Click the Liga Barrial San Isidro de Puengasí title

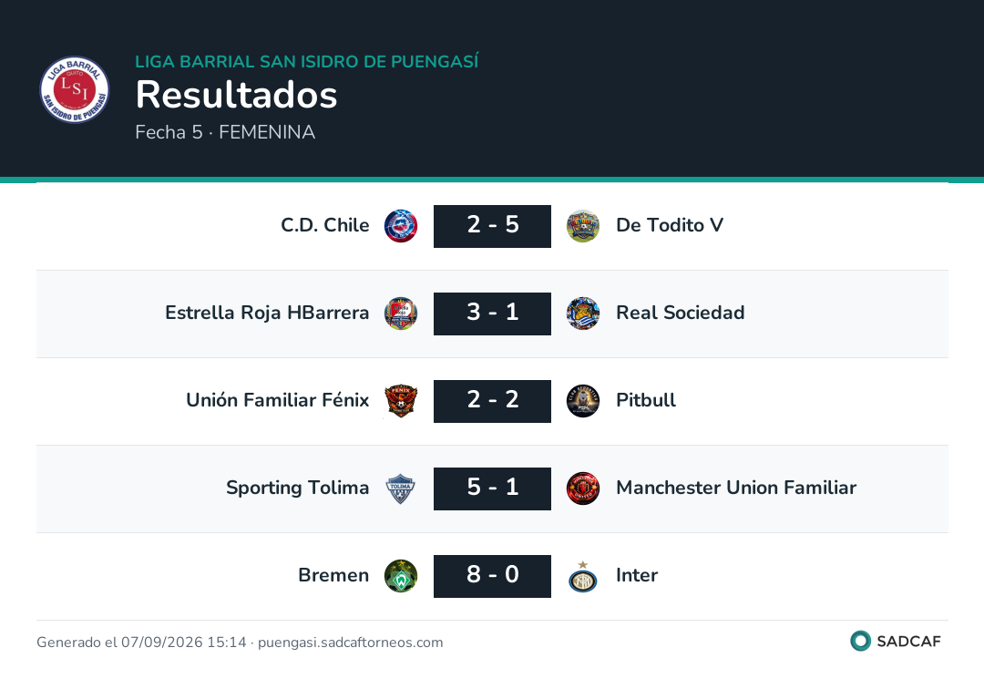(x=307, y=61)
